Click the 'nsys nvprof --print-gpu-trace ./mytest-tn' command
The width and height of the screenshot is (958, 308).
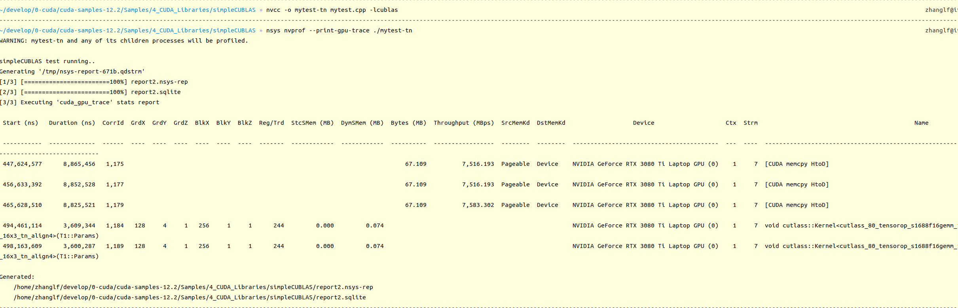pos(339,30)
